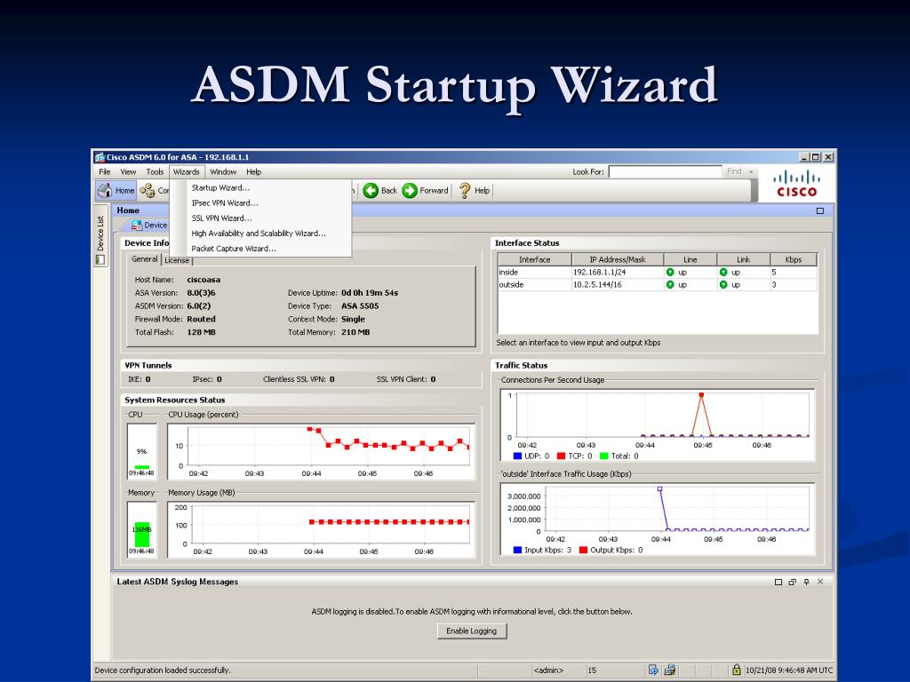Click the blue device status icon in status bar
Image resolution: width=910 pixels, height=682 pixels.
(653, 670)
